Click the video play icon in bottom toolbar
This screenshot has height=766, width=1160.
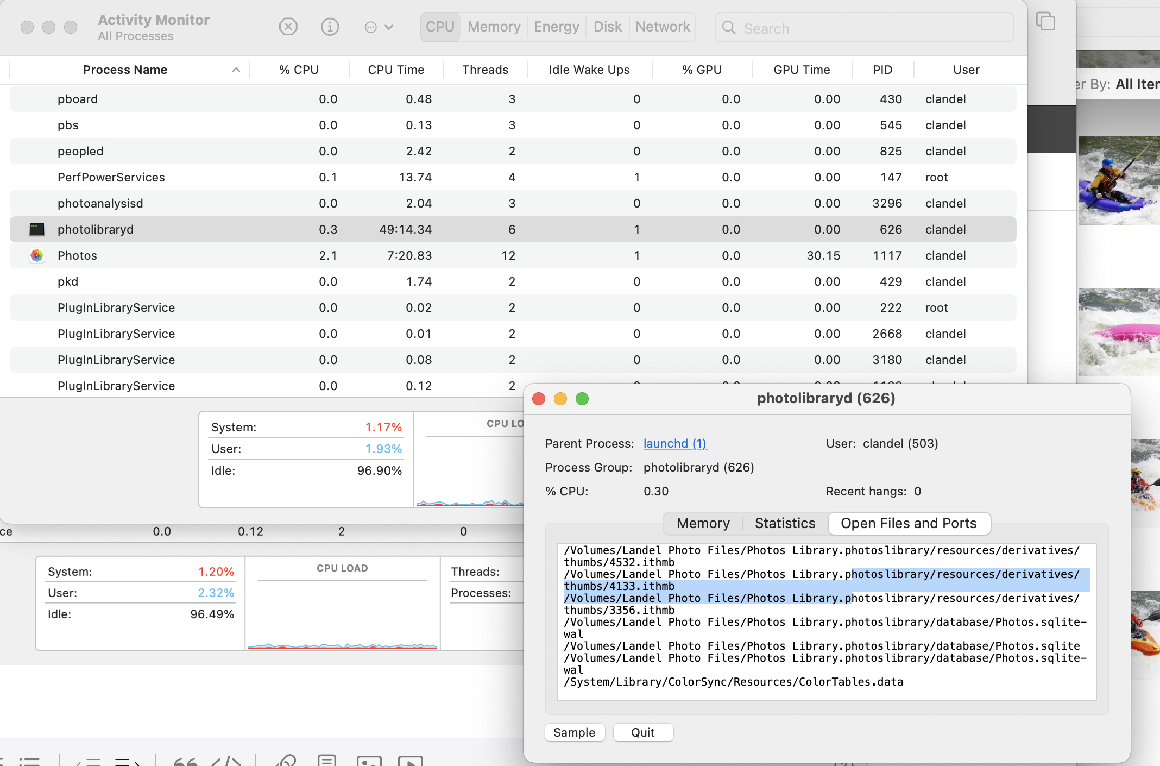411,761
